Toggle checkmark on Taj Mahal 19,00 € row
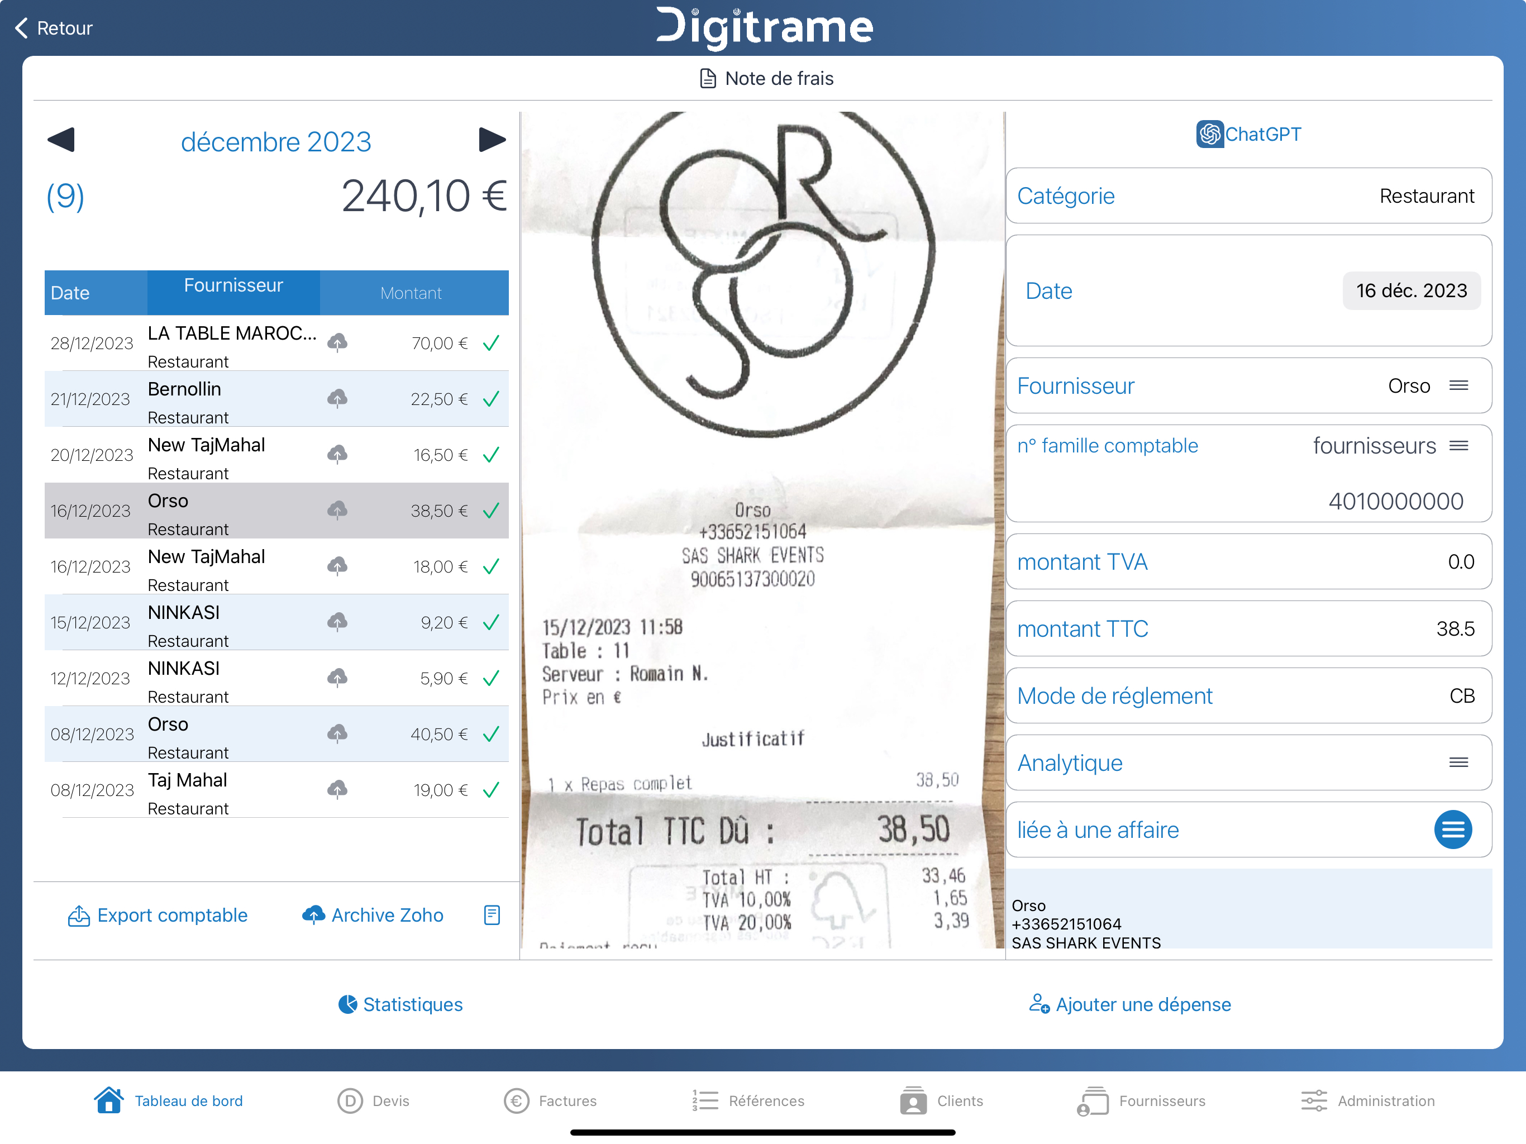The height and width of the screenshot is (1144, 1526). point(491,790)
